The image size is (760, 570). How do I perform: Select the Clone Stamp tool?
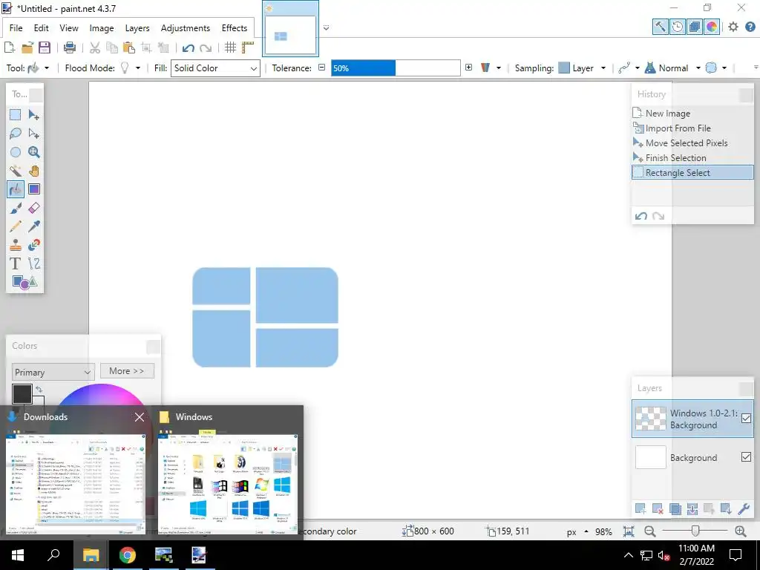click(15, 245)
